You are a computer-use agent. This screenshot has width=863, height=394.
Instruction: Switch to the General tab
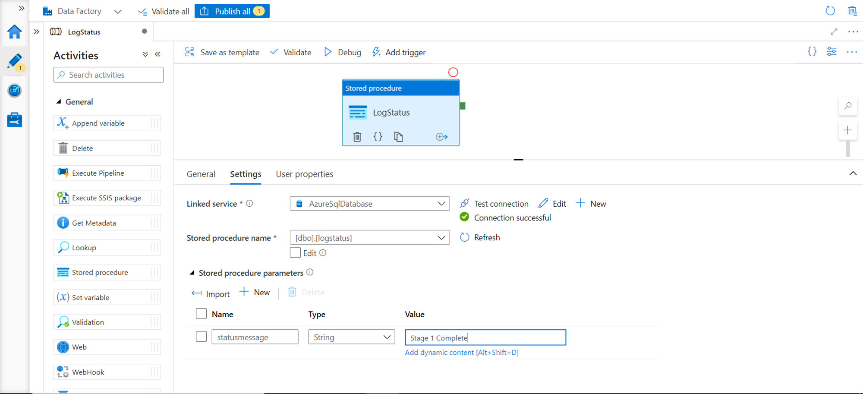[201, 174]
